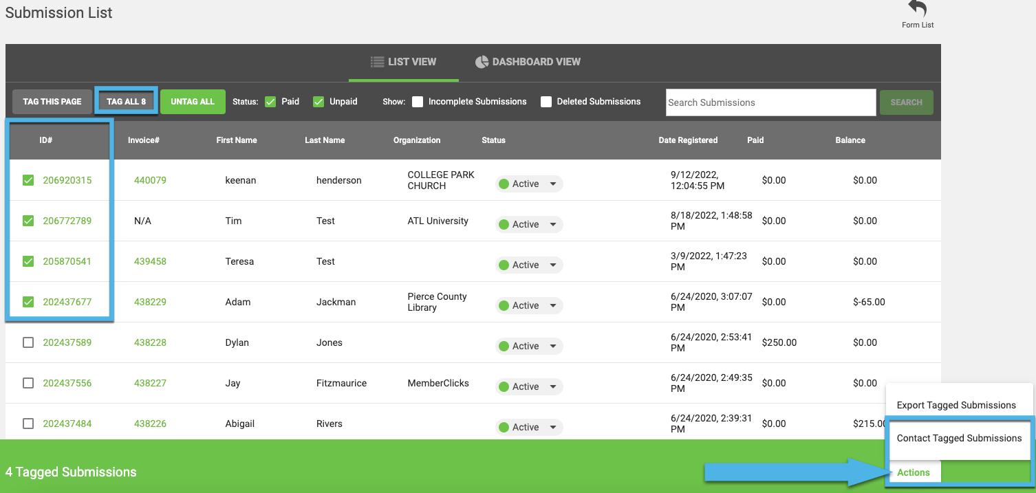This screenshot has width=1036, height=493.
Task: Untick checkbox for submission 206920315
Action: click(28, 180)
